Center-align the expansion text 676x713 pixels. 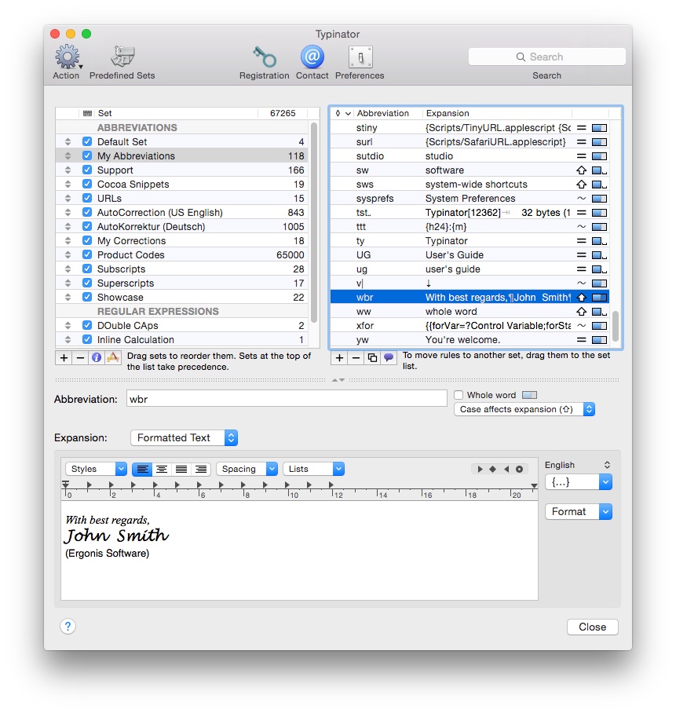coord(162,469)
